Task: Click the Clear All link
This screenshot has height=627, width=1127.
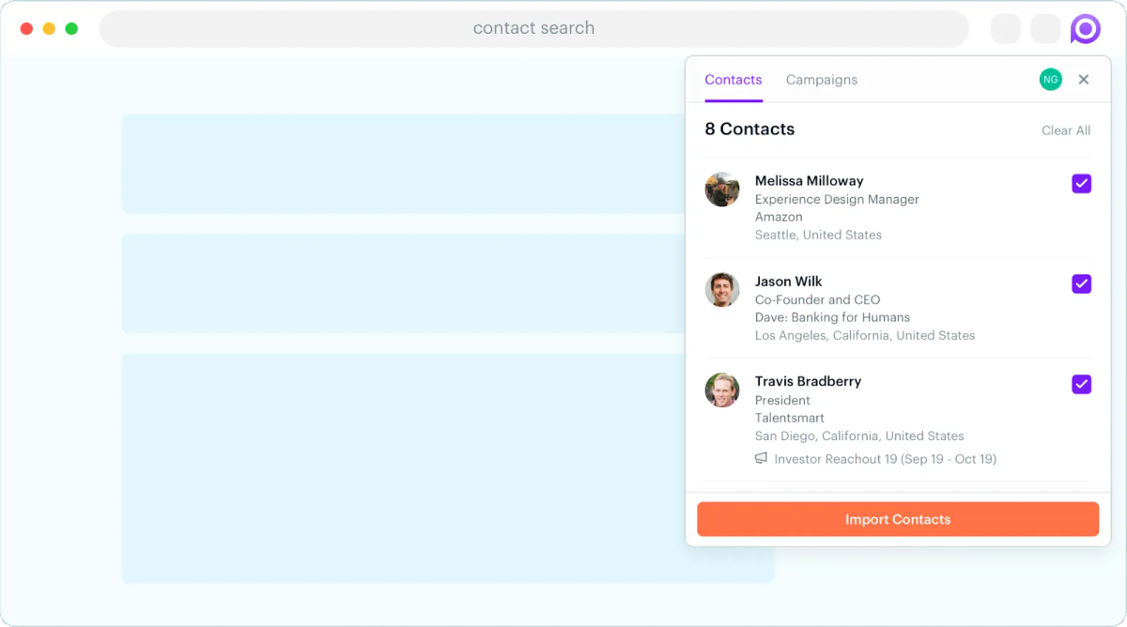Action: 1066,130
